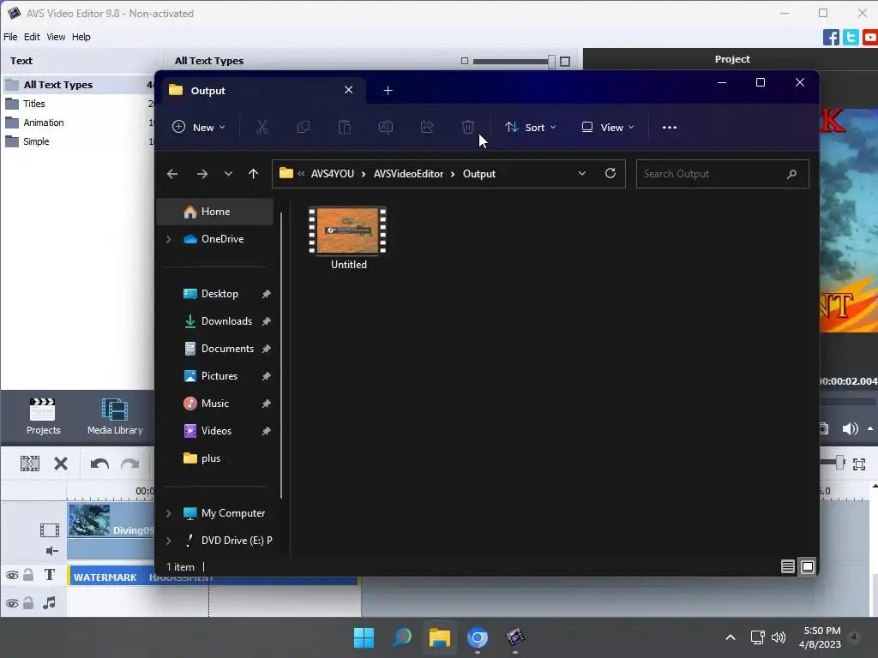Viewport: 878px width, 658px height.
Task: Refresh the Output folder view
Action: (610, 173)
